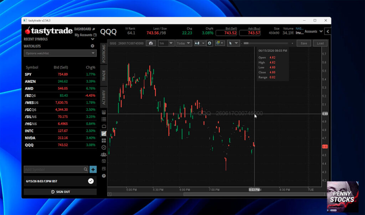Open the Today range dropdown
Viewport: 365px width, 215px height.
[x=184, y=43]
